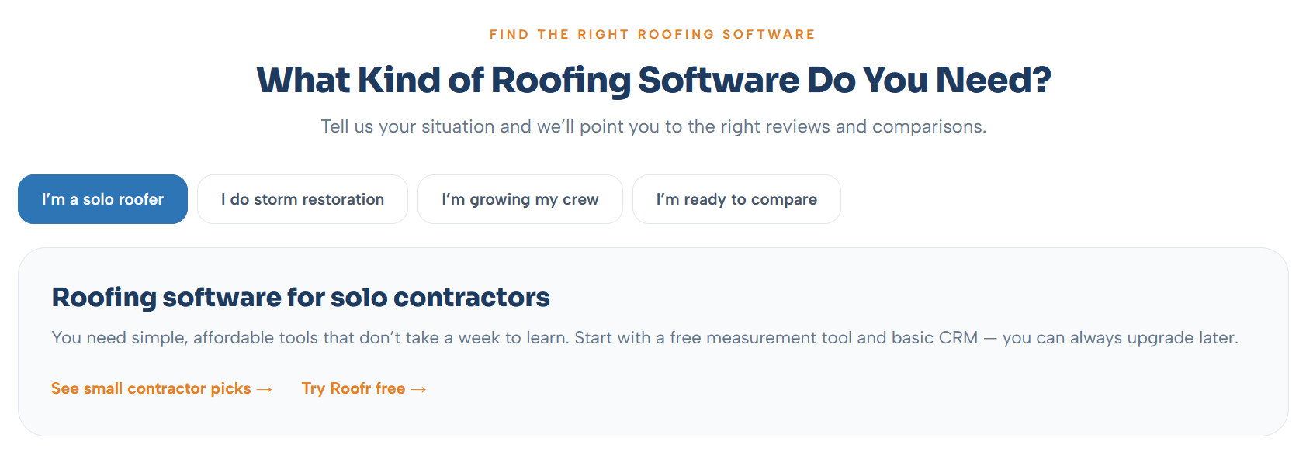Click the "What Kind of Roofing Software" heading
This screenshot has width=1313, height=455.
coord(653,80)
